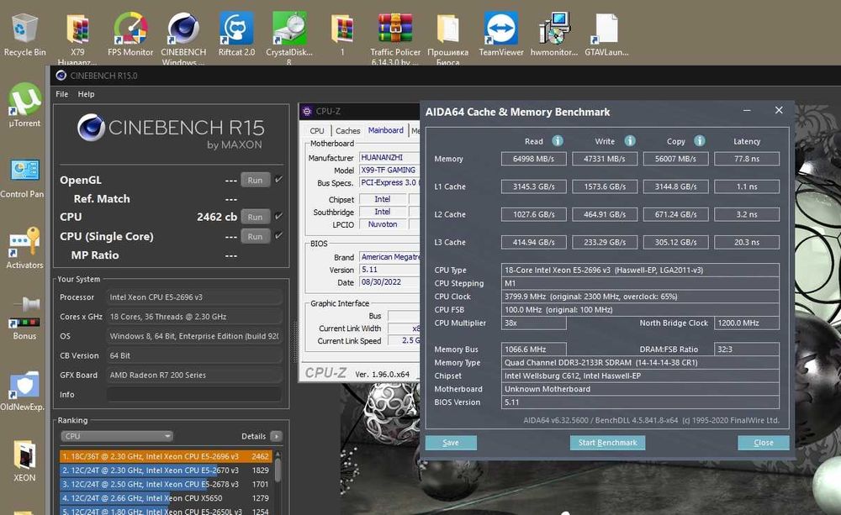
Task: Open the Cinebench File menu
Action: pos(61,94)
